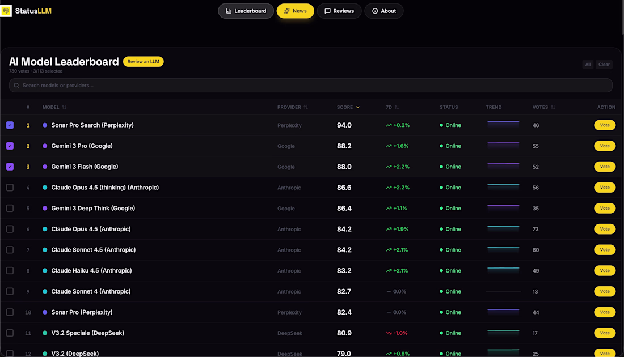Toggle SCORE column sort order
Viewport: 624px width, 357px height.
pos(348,107)
